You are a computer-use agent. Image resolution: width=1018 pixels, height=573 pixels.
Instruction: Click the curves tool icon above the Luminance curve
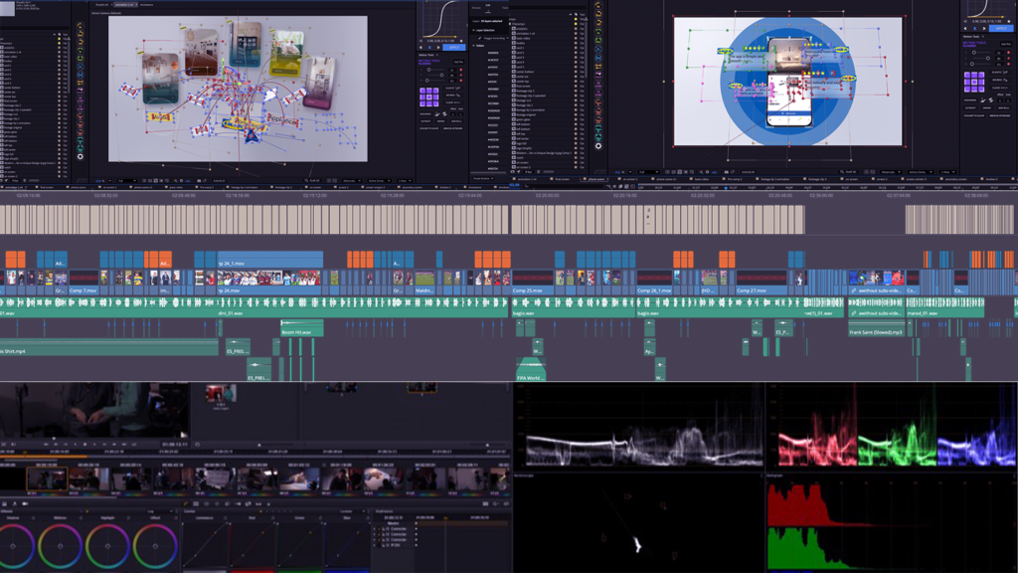186,504
